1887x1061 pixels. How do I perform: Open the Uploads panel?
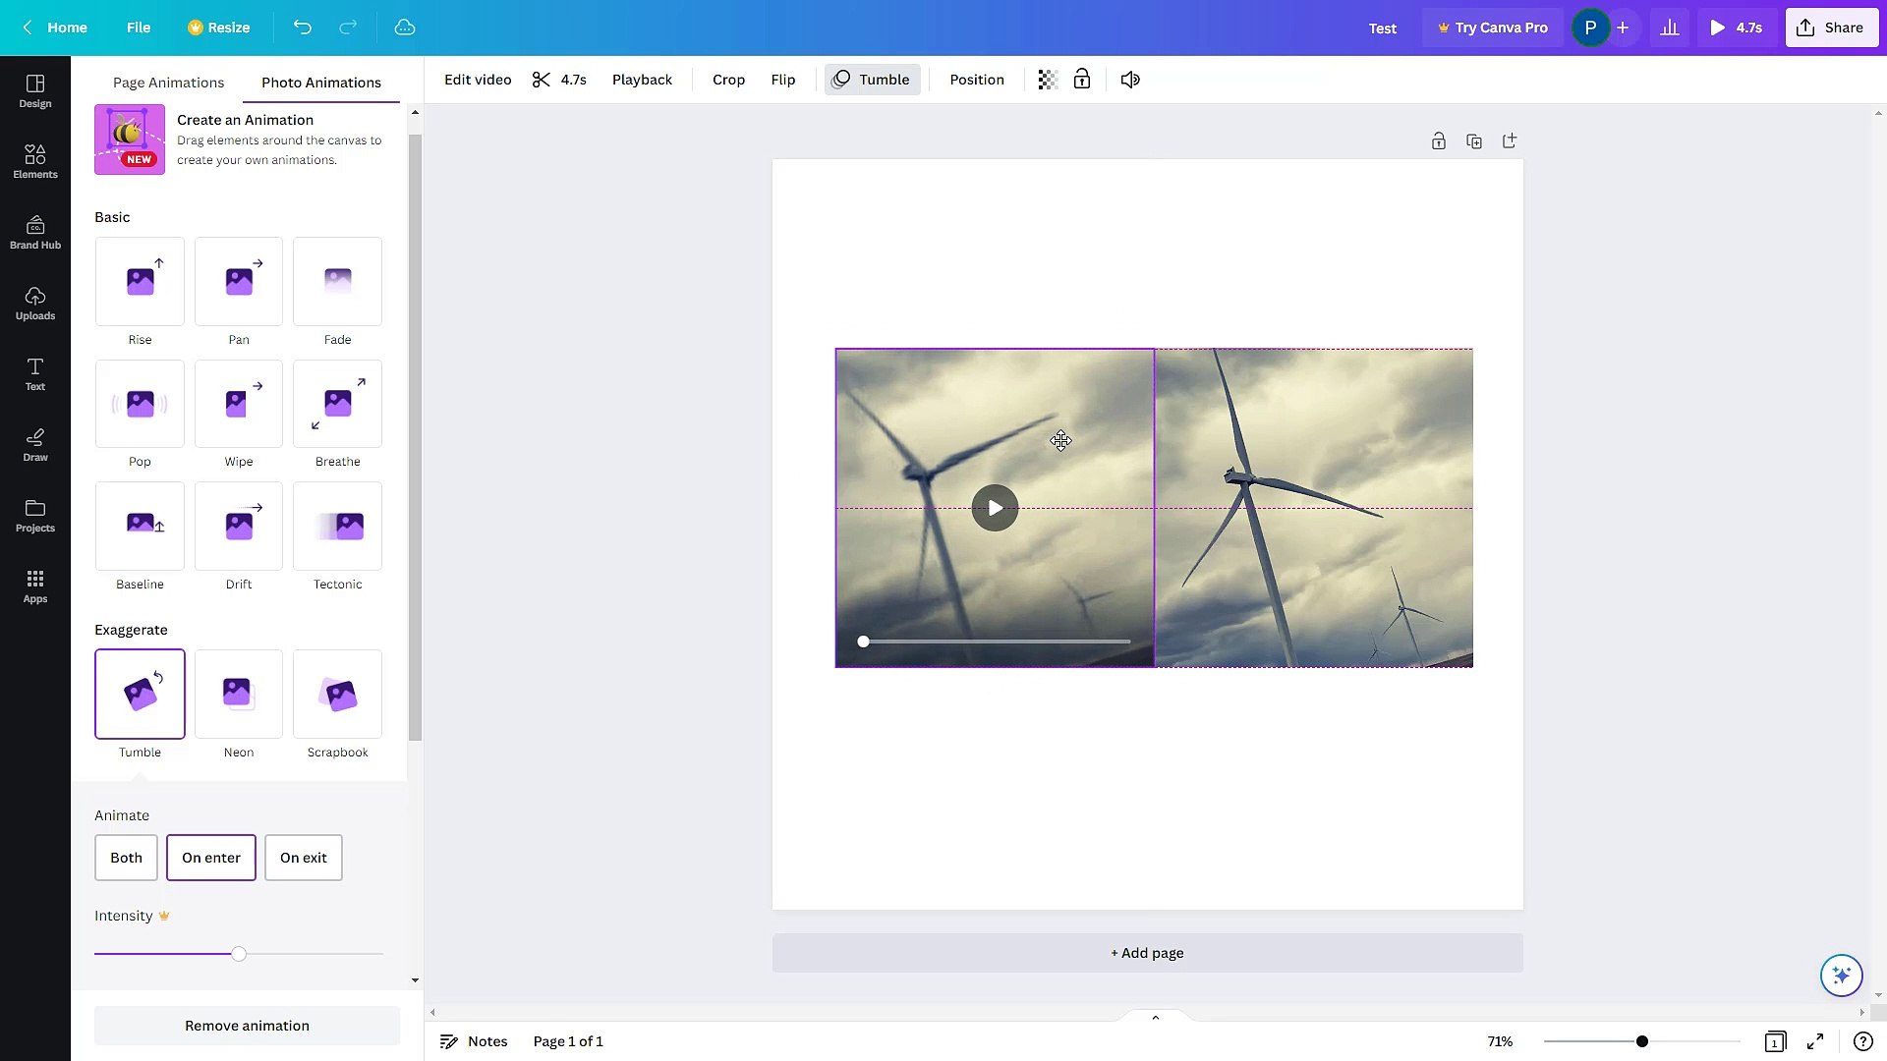tap(35, 303)
